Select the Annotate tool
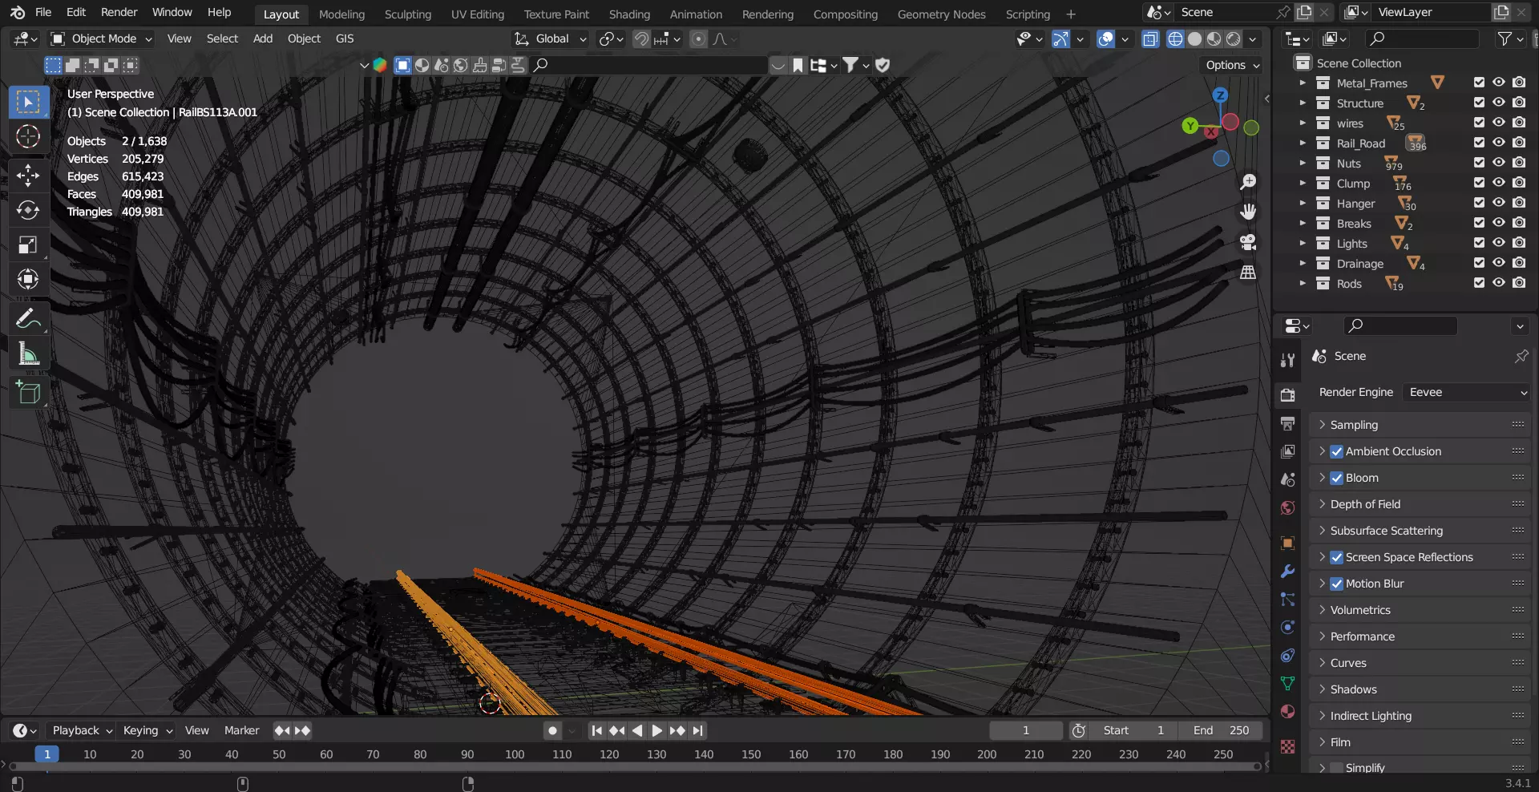This screenshot has height=792, width=1539. click(x=28, y=318)
